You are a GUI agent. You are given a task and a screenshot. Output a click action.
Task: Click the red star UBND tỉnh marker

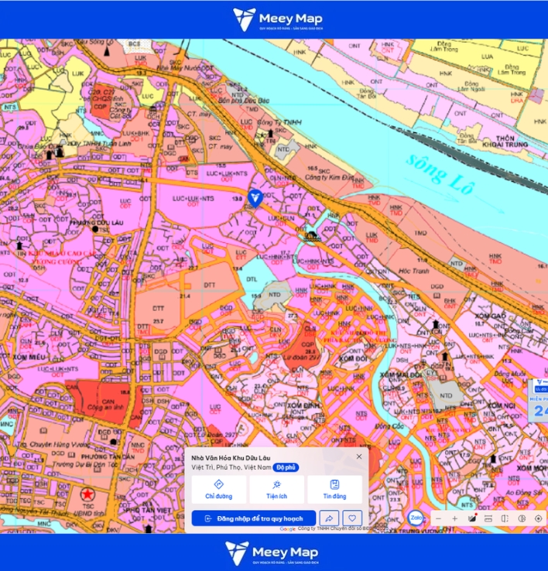tap(87, 494)
